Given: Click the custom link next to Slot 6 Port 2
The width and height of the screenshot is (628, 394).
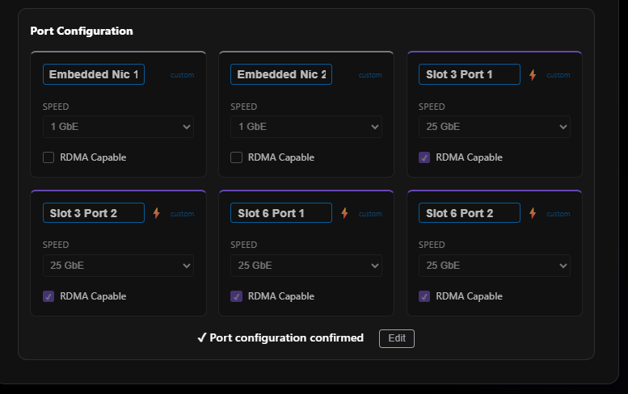Looking at the screenshot, I should [x=558, y=214].
